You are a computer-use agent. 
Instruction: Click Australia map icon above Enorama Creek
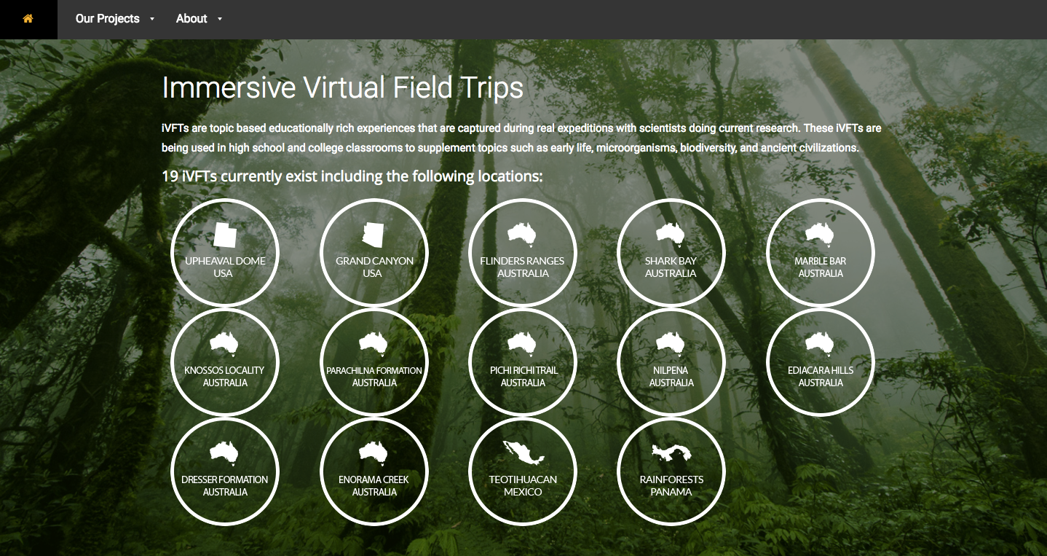[374, 452]
